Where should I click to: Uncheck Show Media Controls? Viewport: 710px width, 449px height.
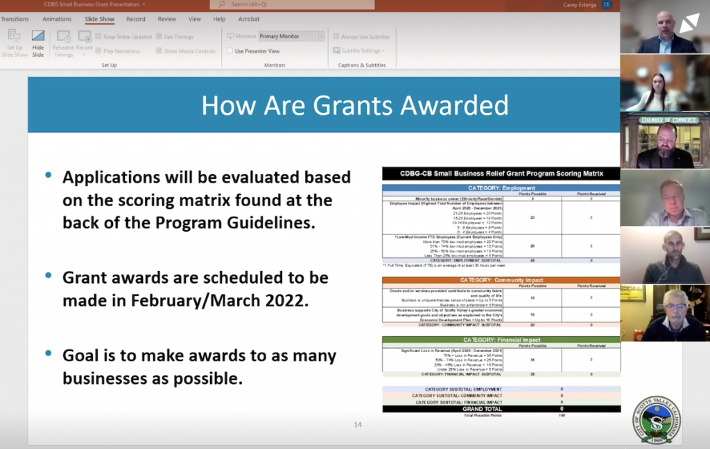[x=159, y=51]
